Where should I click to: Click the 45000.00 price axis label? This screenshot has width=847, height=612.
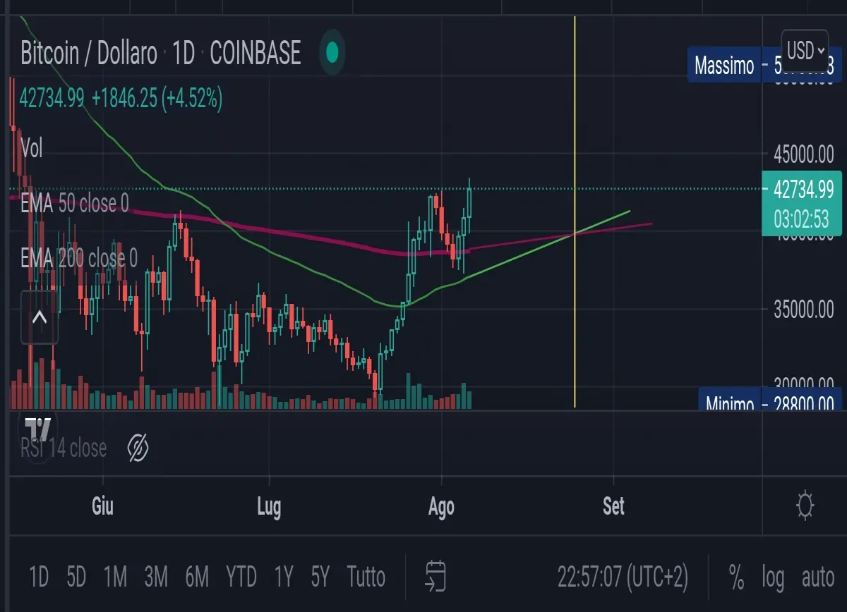pos(803,153)
